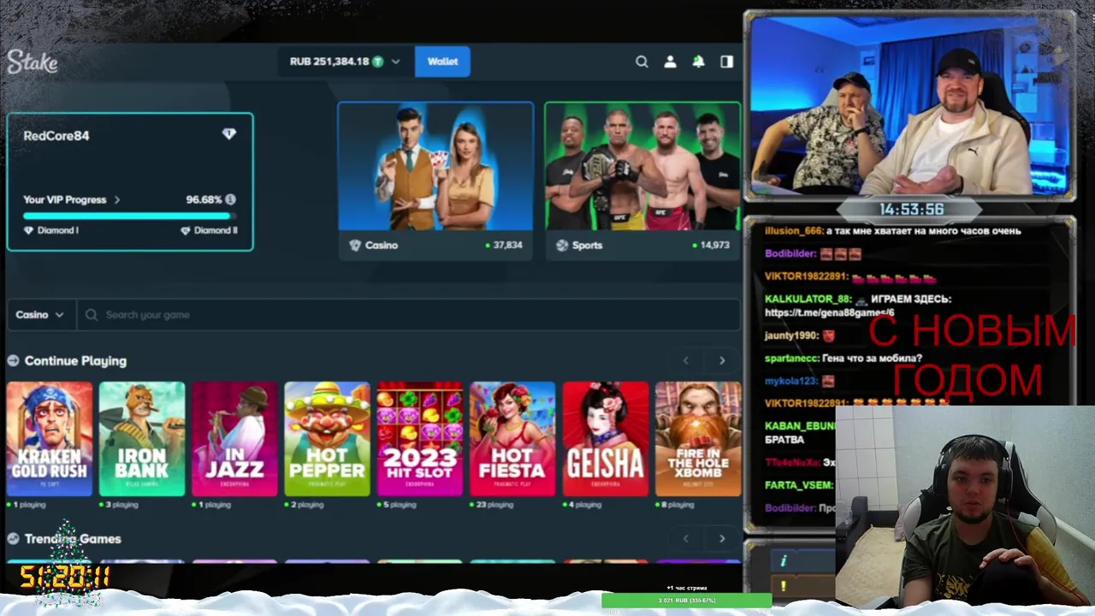The image size is (1095, 616).
Task: Click the Tether currency icon next to balance
Action: (x=377, y=62)
